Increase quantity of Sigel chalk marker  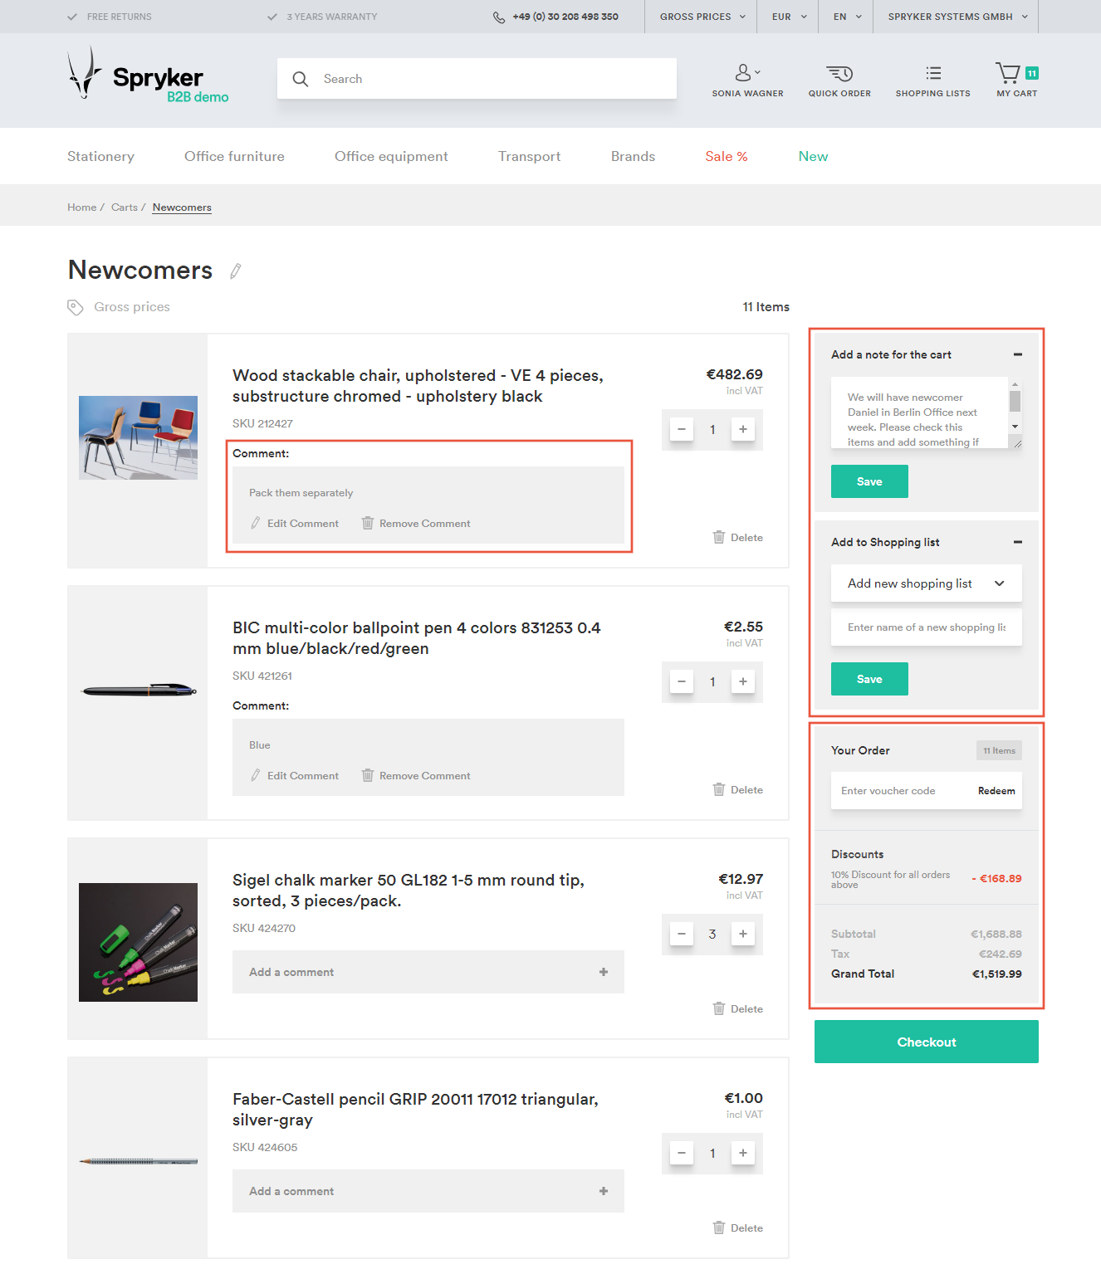[x=743, y=935]
